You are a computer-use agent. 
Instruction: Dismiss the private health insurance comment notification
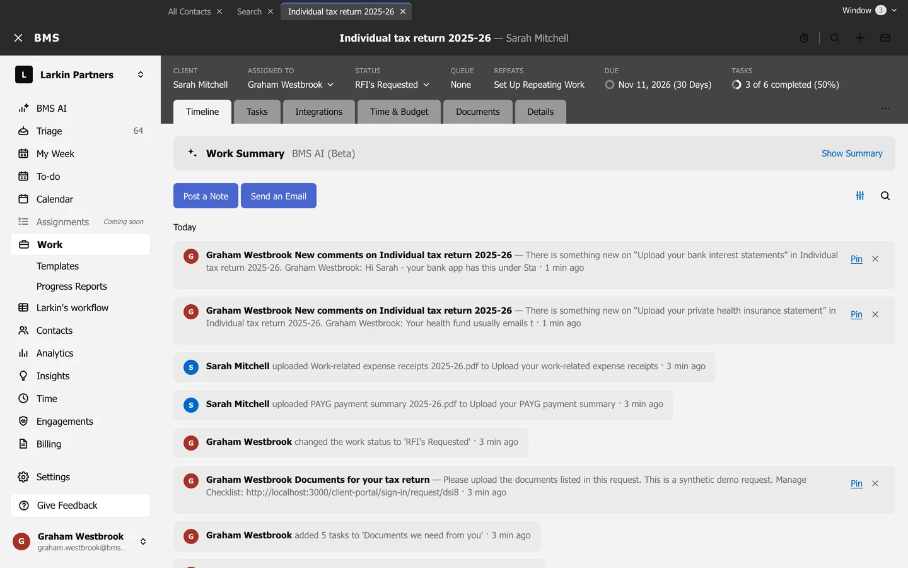coord(875,314)
